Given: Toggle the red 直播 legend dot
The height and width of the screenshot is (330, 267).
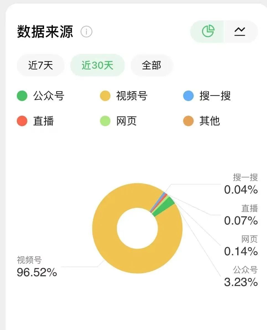Looking at the screenshot, I should [x=22, y=121].
